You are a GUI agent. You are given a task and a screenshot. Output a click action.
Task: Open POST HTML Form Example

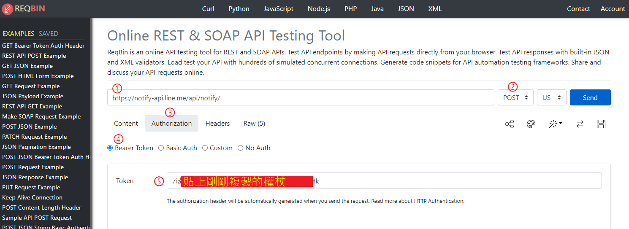tap(38, 76)
